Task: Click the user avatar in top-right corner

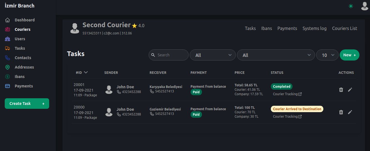Action: pos(364,6)
